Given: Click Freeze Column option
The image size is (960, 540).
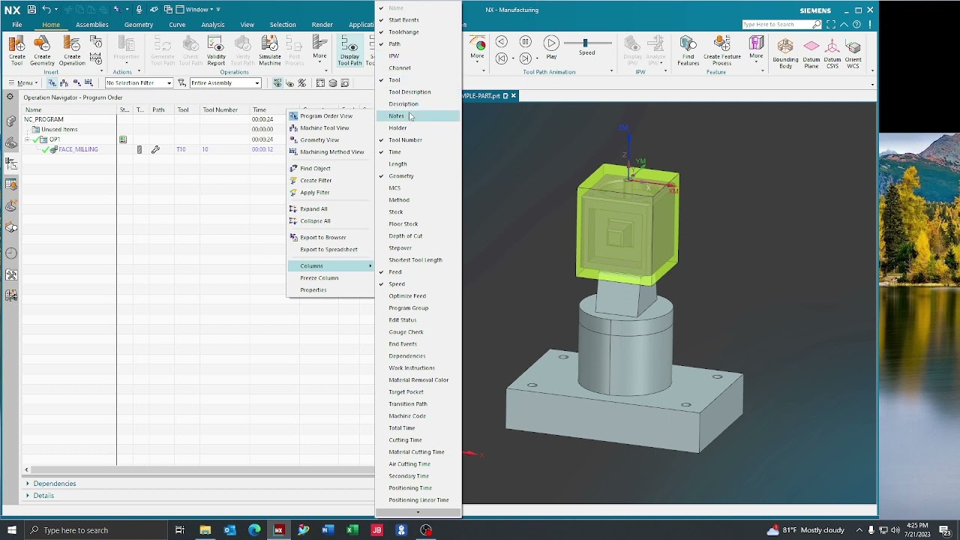Looking at the screenshot, I should [x=331, y=278].
